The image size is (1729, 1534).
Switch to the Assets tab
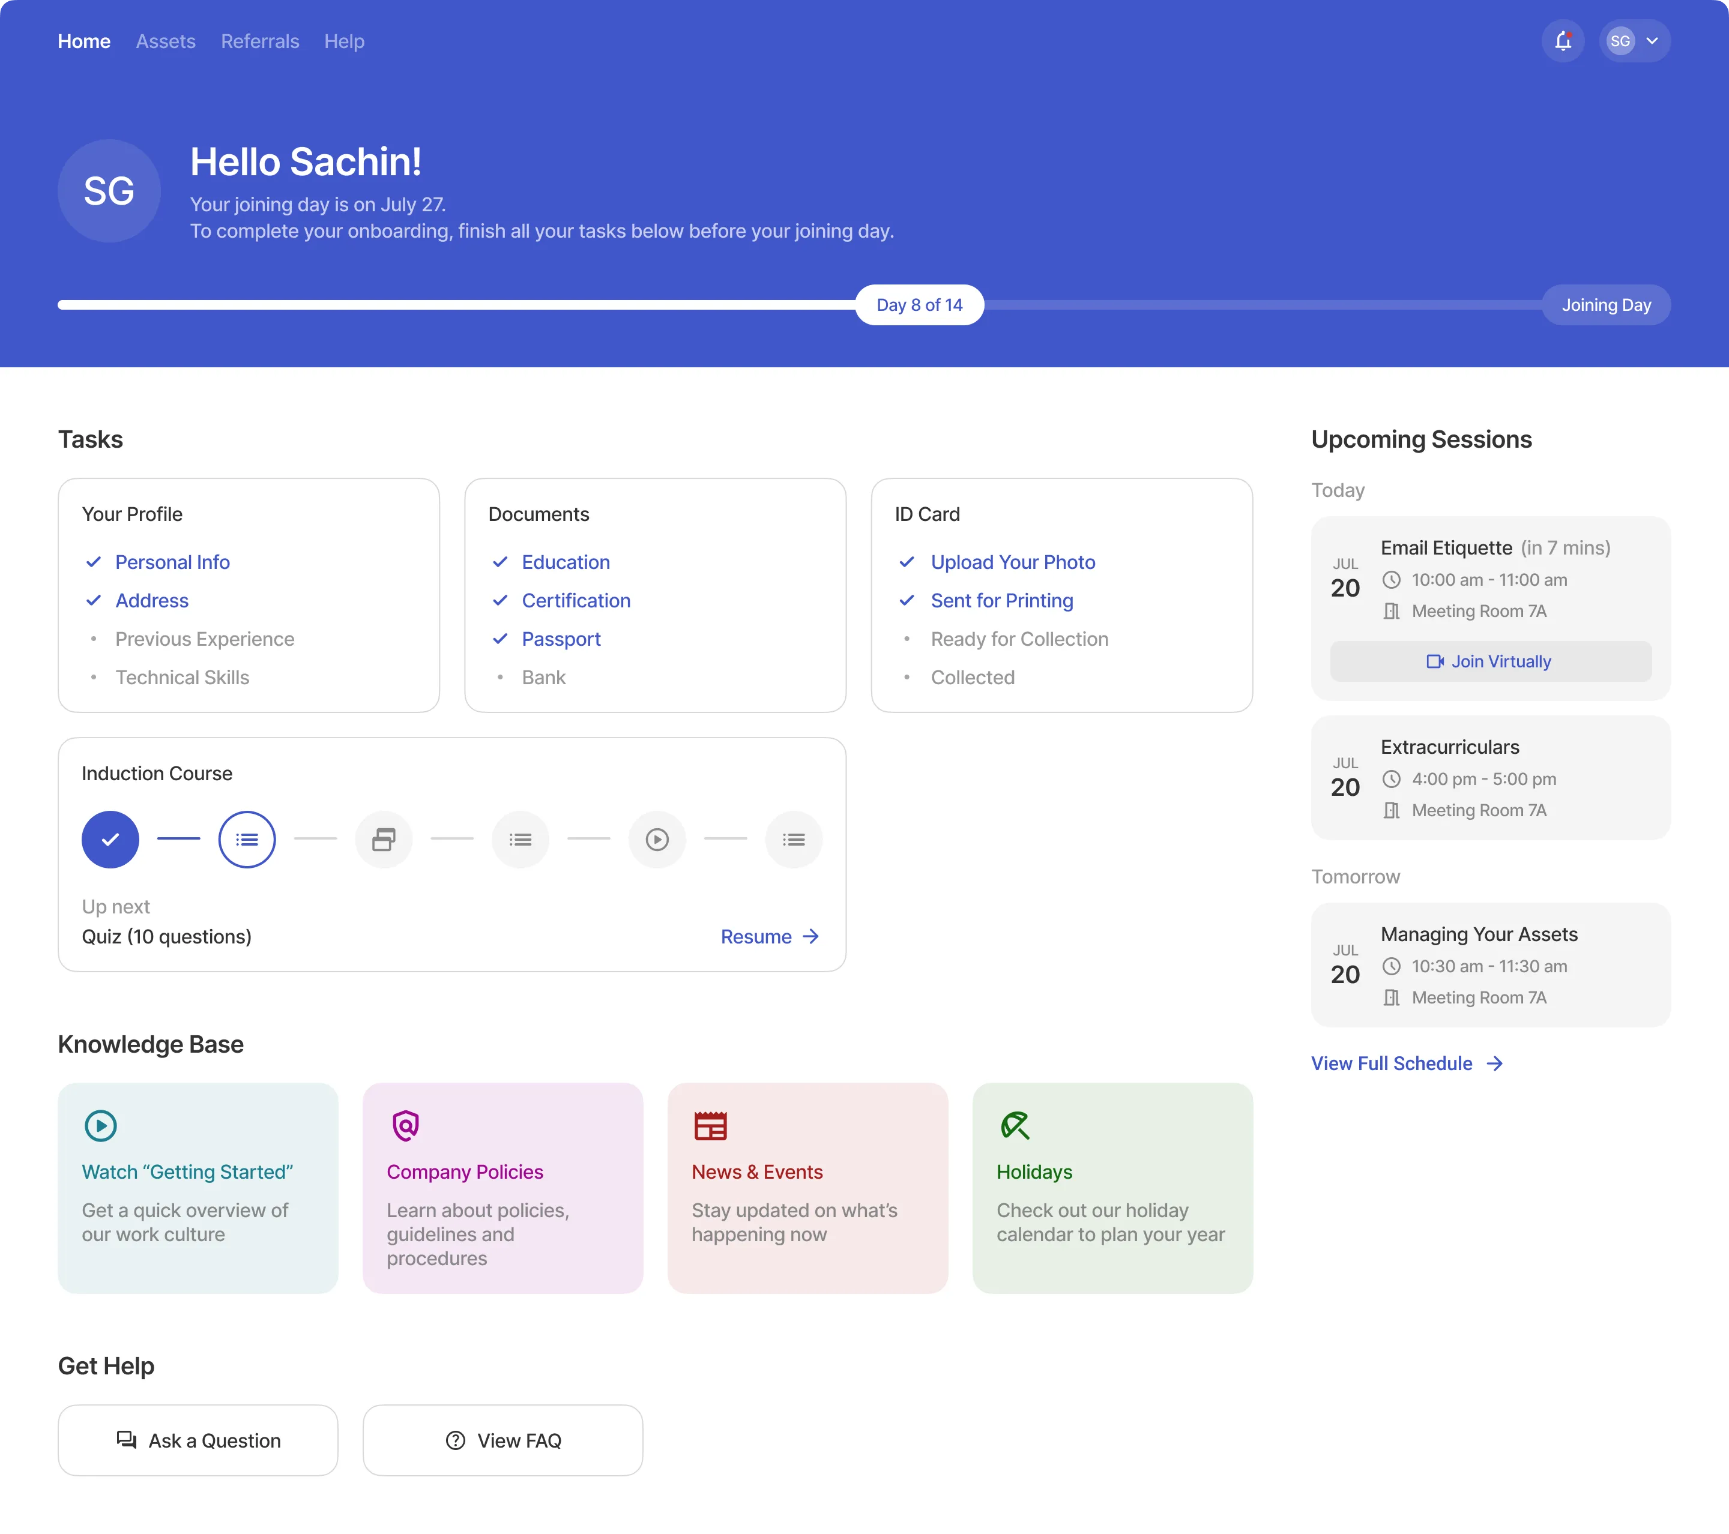tap(166, 41)
